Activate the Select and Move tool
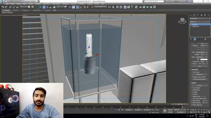The image size is (211, 118). click(44, 7)
